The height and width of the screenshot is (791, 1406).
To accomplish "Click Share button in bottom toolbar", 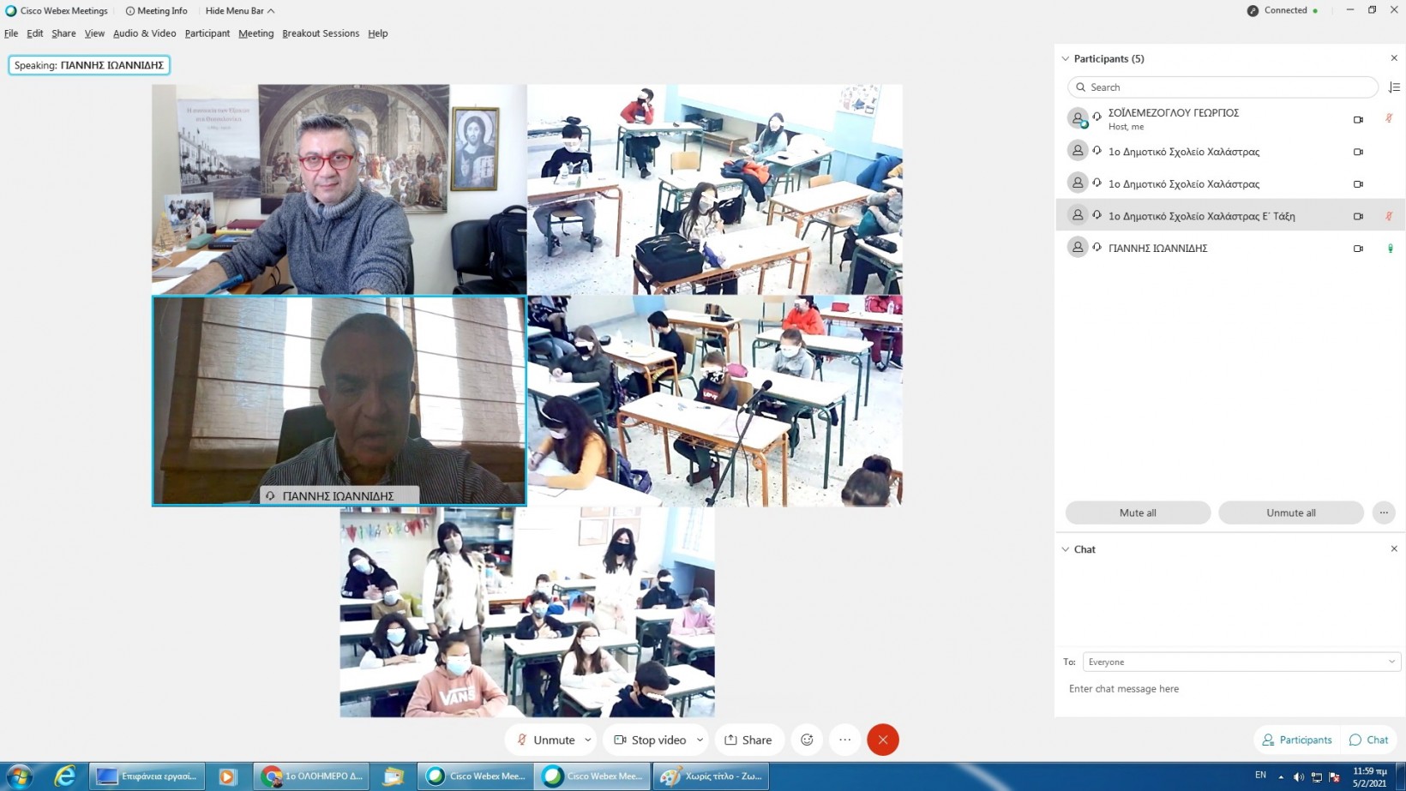I will pos(748,740).
